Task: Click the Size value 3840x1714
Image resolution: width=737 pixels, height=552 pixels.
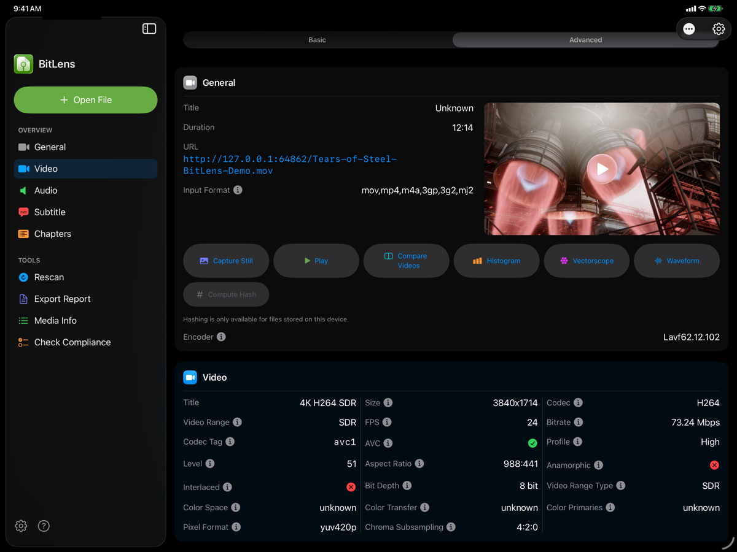Action: [515, 403]
